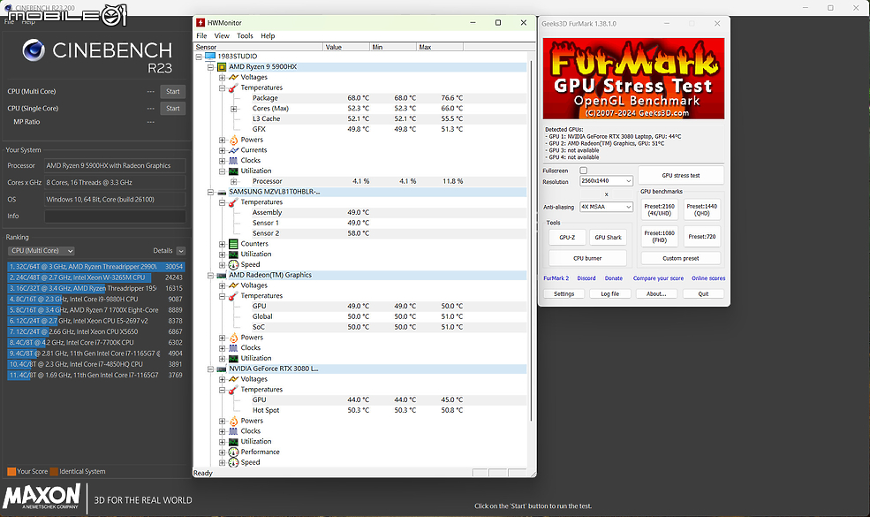Open the Compare your score link
870x517 pixels.
(x=658, y=278)
